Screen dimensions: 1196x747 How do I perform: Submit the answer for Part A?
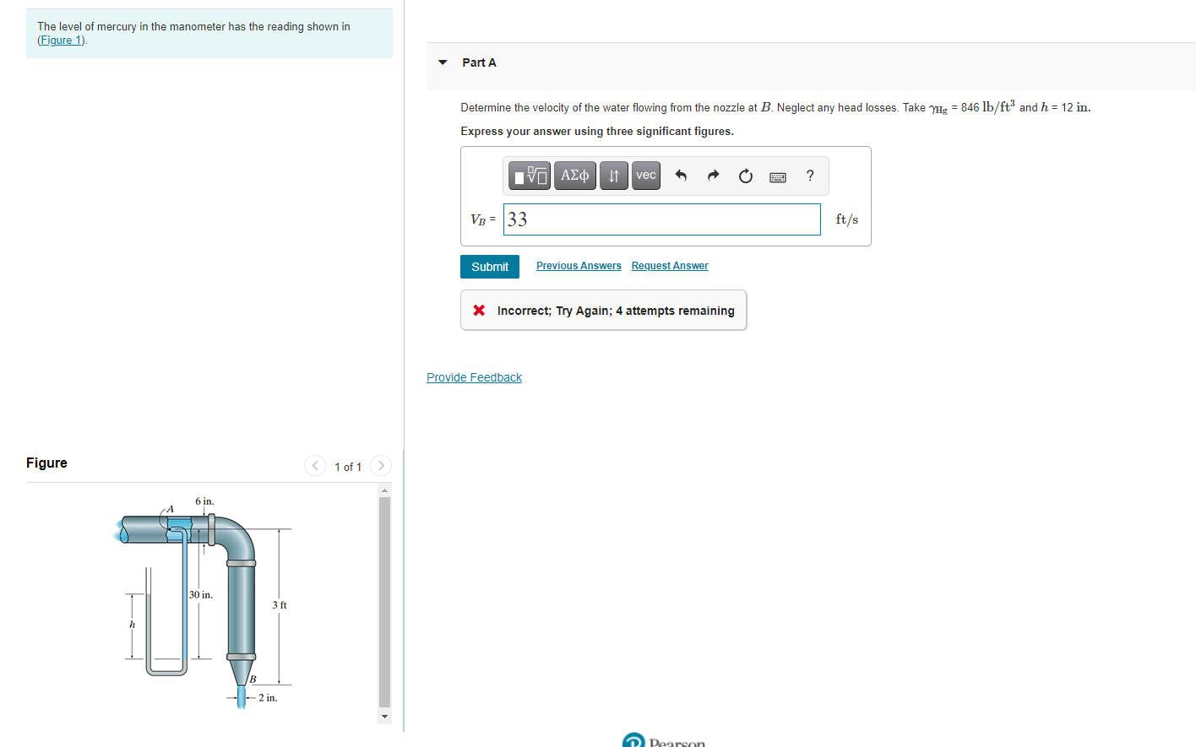pyautogui.click(x=490, y=266)
